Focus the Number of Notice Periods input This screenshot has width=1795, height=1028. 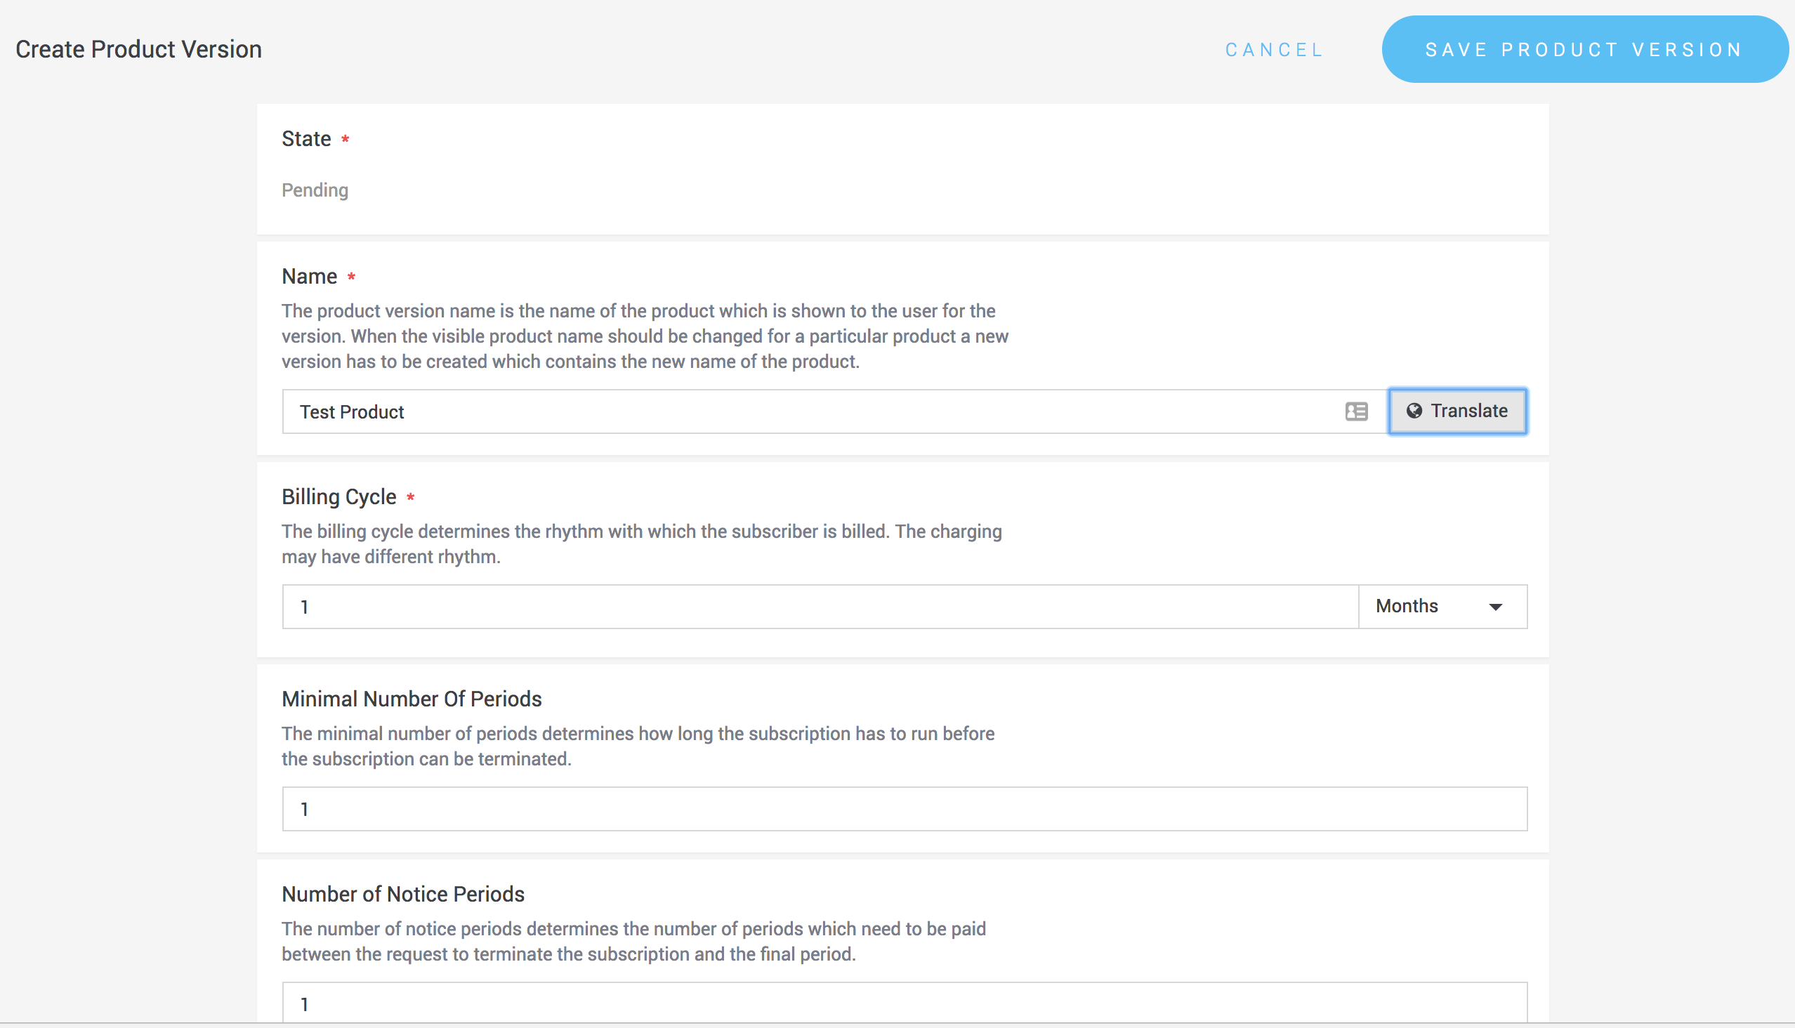904,1003
